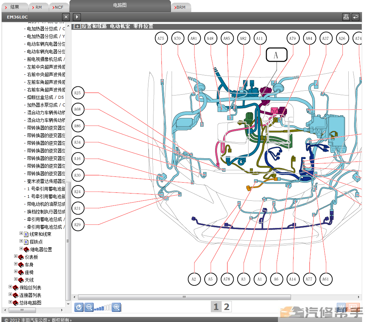Select 带电动机的油泵总成 tree item
This screenshot has width=365, height=322.
point(46,204)
